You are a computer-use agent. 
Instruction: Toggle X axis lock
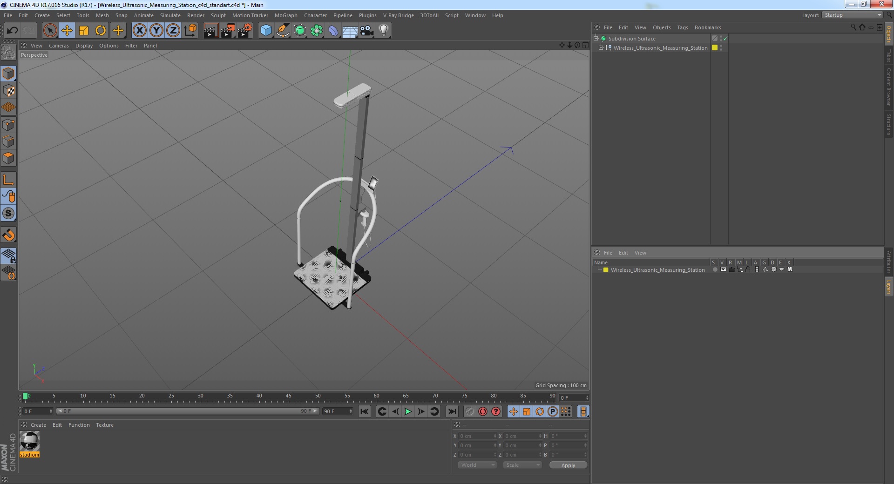point(139,31)
